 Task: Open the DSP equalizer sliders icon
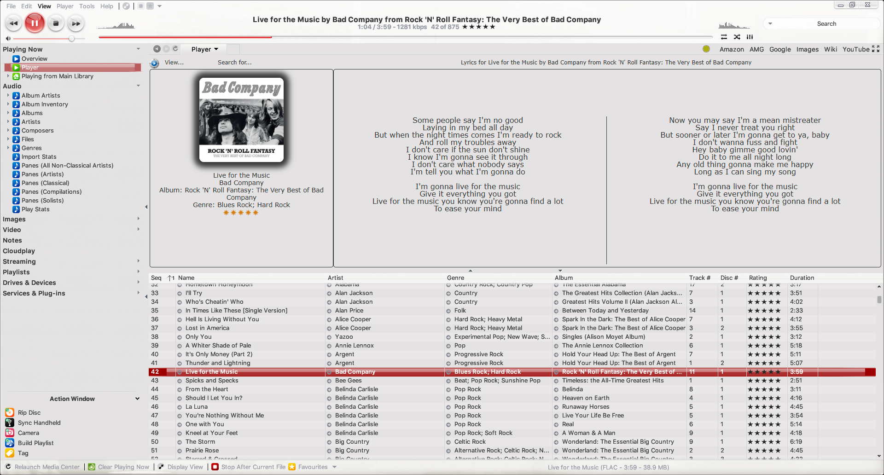(x=750, y=37)
